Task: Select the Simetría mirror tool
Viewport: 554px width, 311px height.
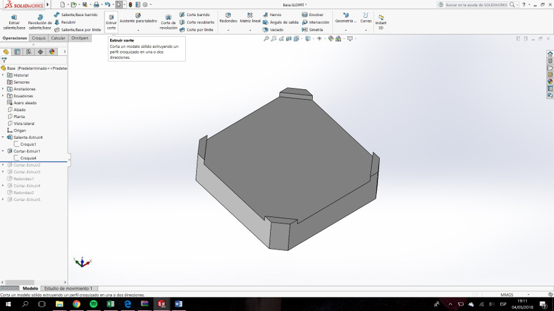Action: [x=312, y=30]
